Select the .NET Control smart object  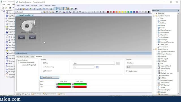(165, 83)
